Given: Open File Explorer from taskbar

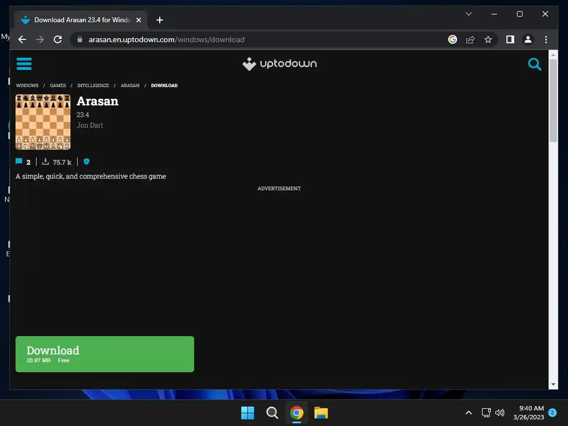Looking at the screenshot, I should click(x=321, y=413).
